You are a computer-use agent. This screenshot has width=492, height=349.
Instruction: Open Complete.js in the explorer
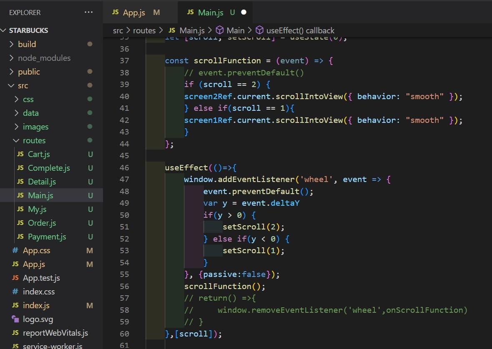pyautogui.click(x=49, y=168)
